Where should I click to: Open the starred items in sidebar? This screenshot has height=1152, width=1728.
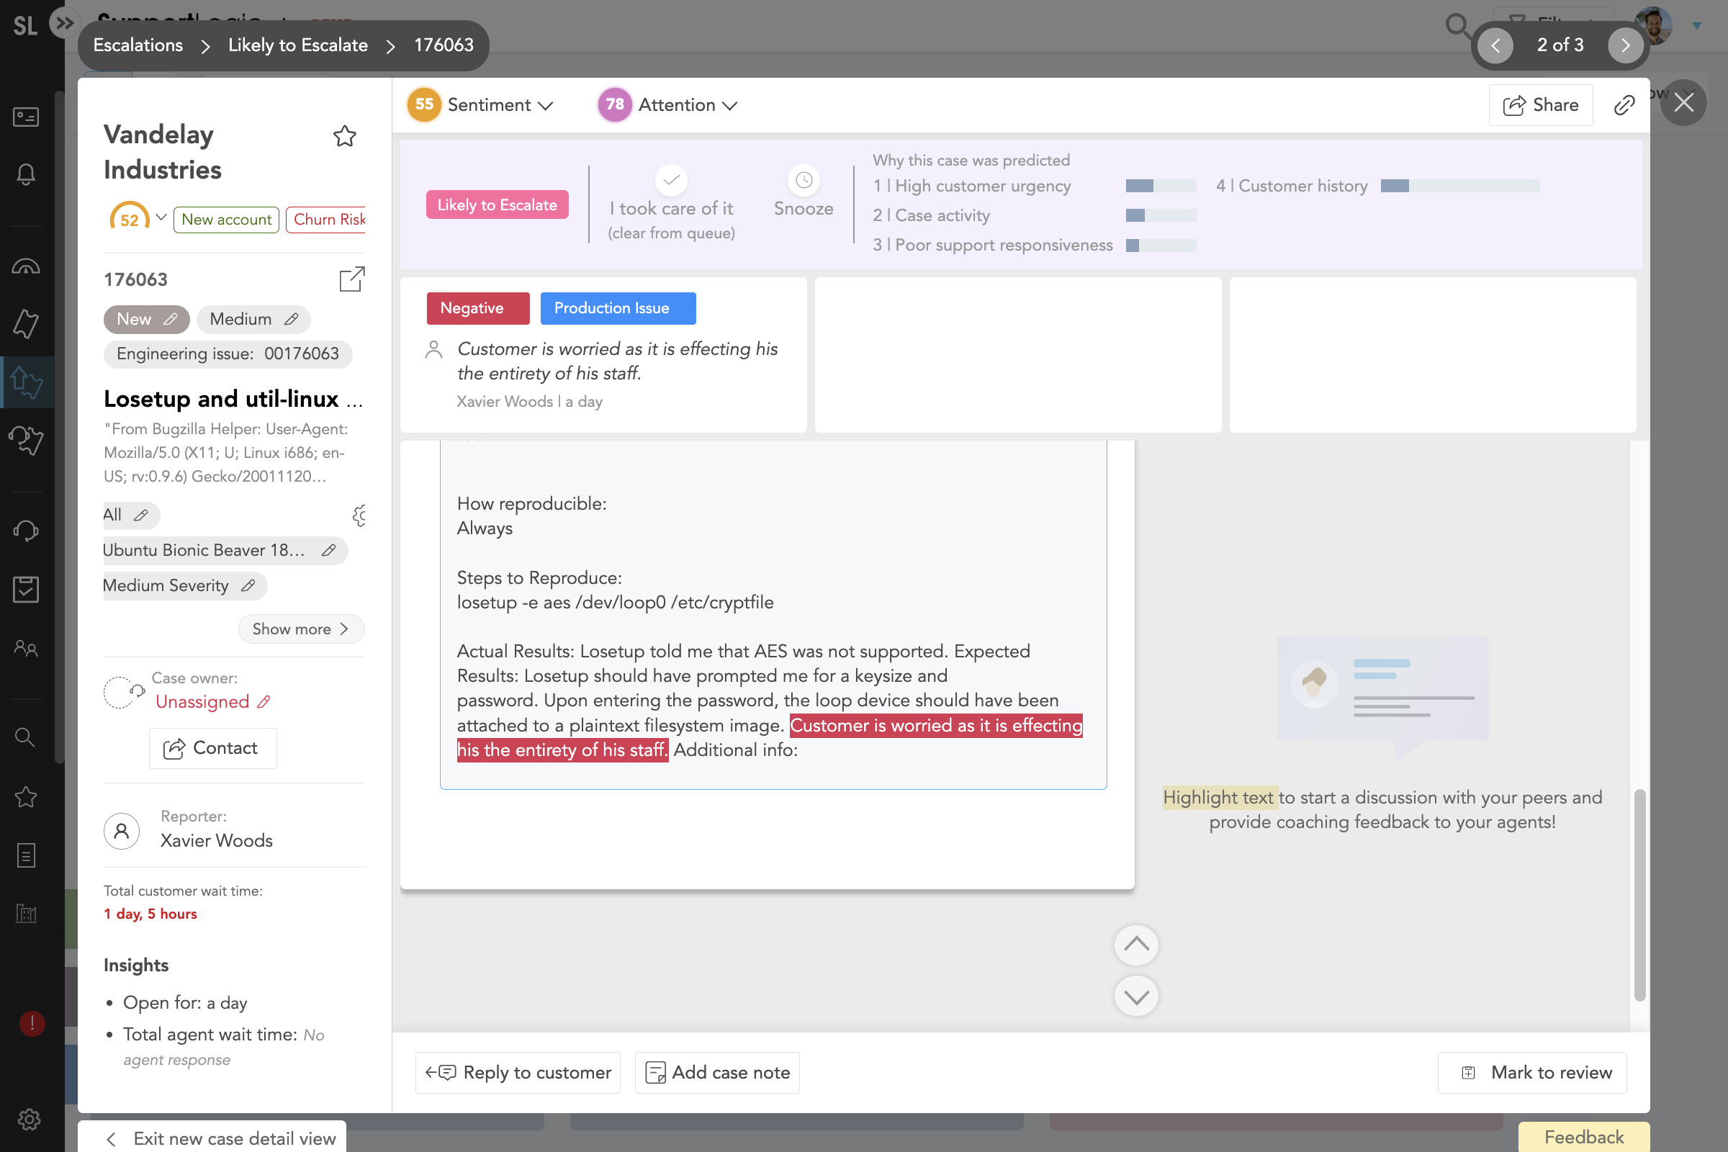point(26,797)
